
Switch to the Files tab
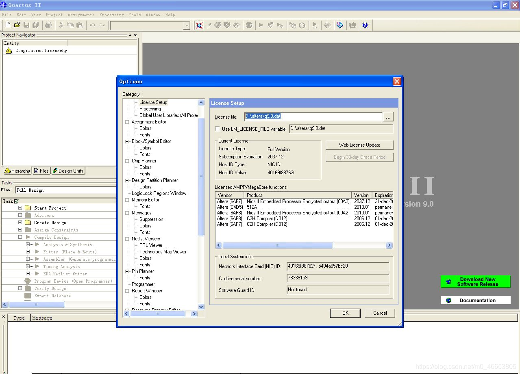(41, 171)
